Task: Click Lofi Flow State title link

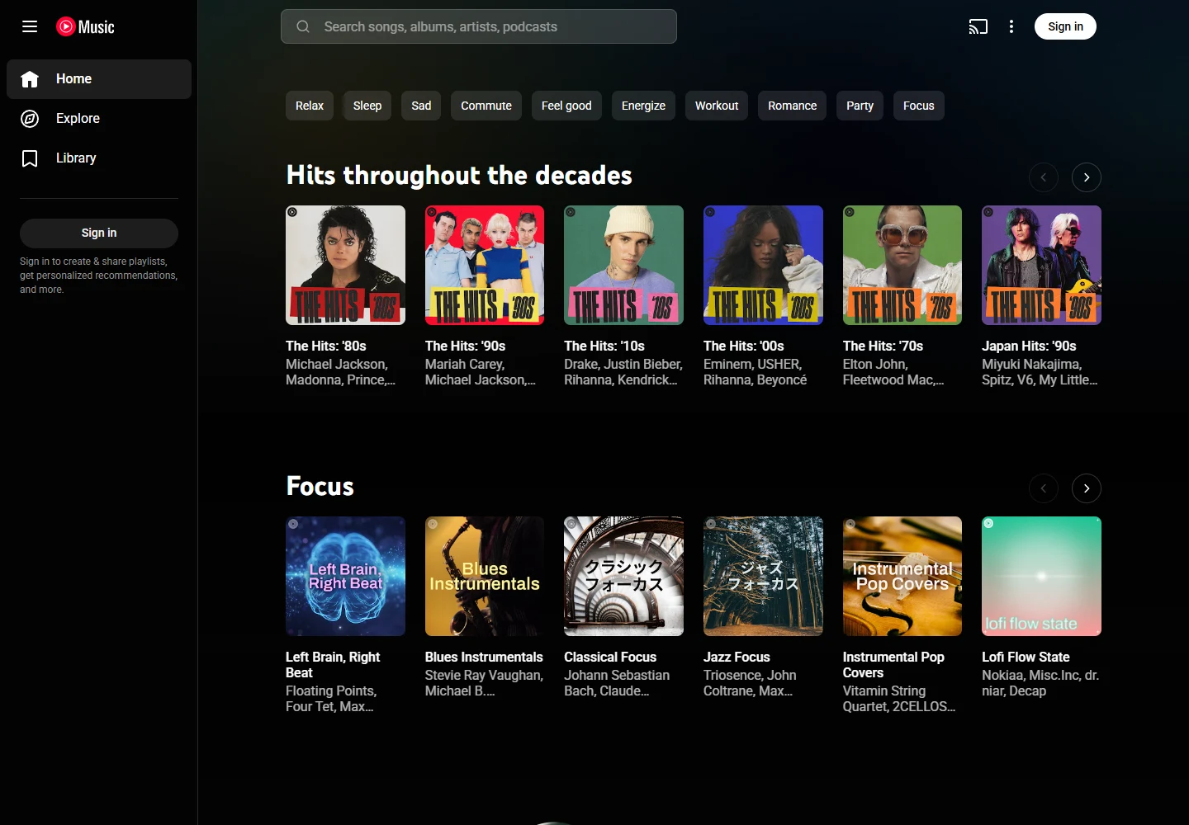Action: 1026,657
